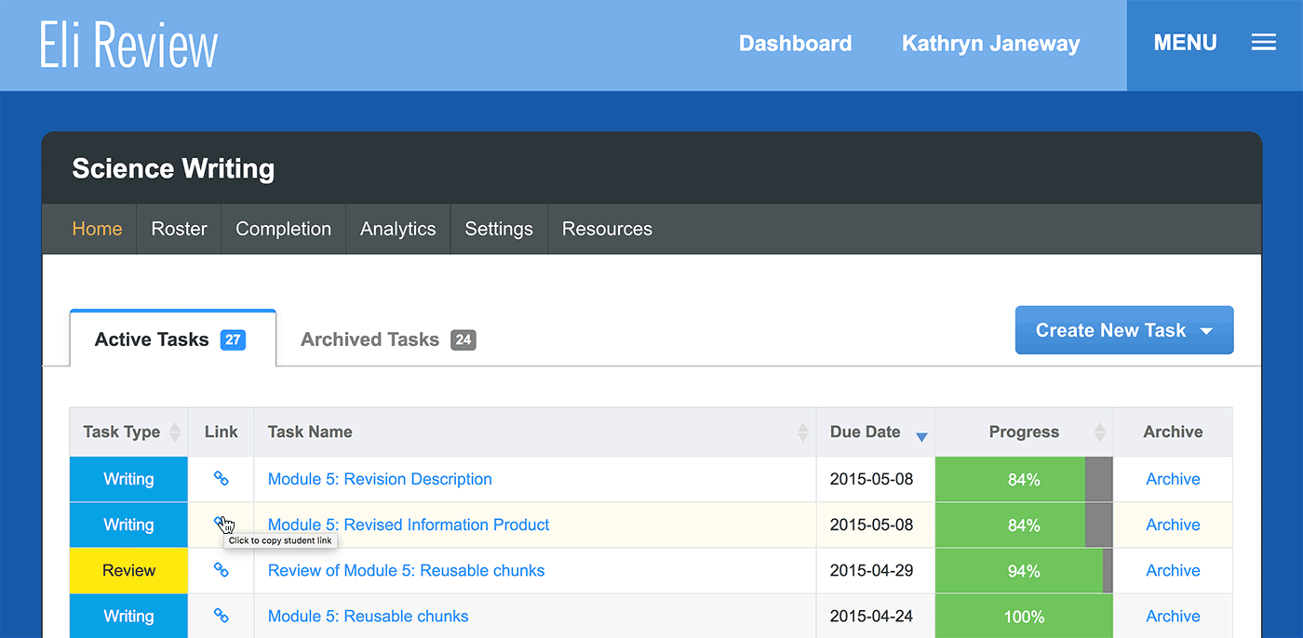
Task: Archive Module 5: Reusable chunks writing task
Action: click(x=1173, y=616)
